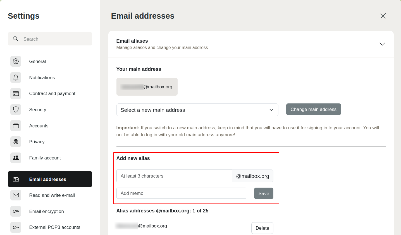Click the Change main address button
Viewport: 401px width, 235px height.
[313, 109]
